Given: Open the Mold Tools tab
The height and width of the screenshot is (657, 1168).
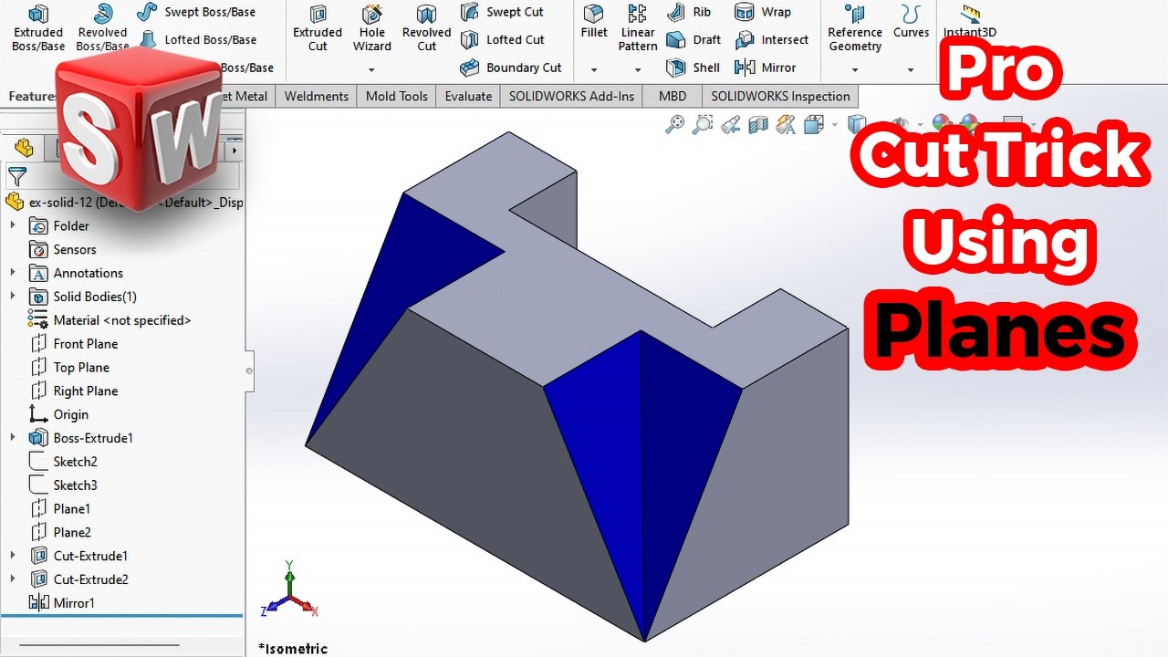Looking at the screenshot, I should pos(397,96).
